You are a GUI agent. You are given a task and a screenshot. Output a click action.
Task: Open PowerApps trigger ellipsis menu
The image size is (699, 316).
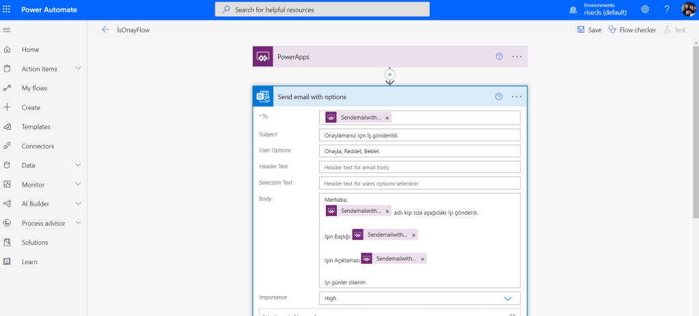[517, 57]
